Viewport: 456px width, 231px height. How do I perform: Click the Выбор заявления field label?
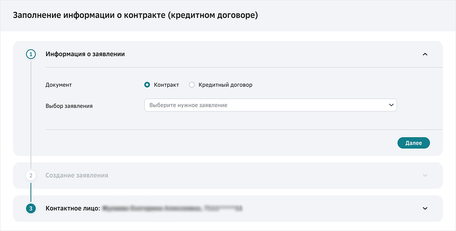point(69,106)
